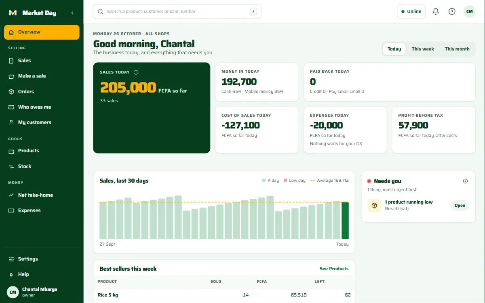Click the Chantal Mbarga owner name

click(x=40, y=289)
